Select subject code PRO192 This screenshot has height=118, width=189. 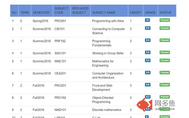tap(60, 98)
